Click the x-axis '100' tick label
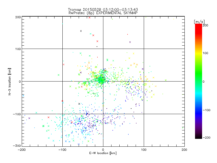 coord(144,150)
